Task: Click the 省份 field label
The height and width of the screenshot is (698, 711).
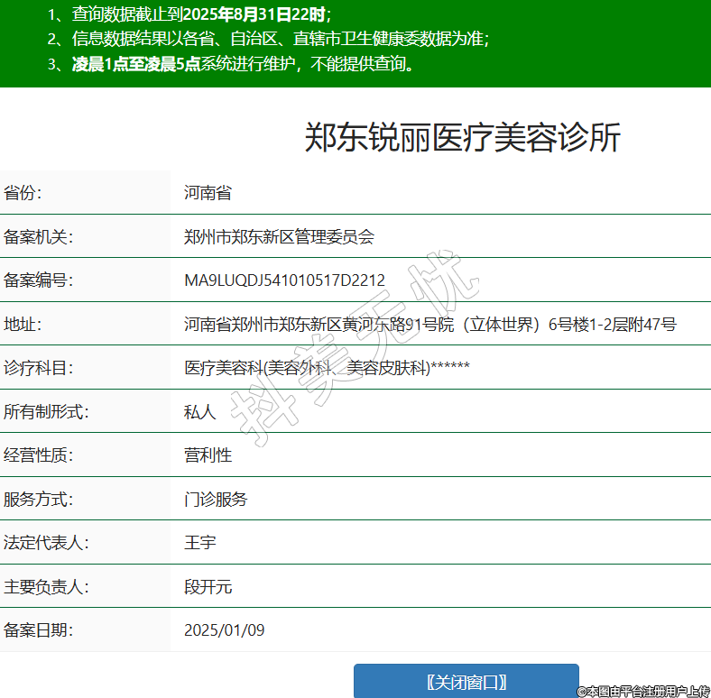Action: pyautogui.click(x=23, y=193)
